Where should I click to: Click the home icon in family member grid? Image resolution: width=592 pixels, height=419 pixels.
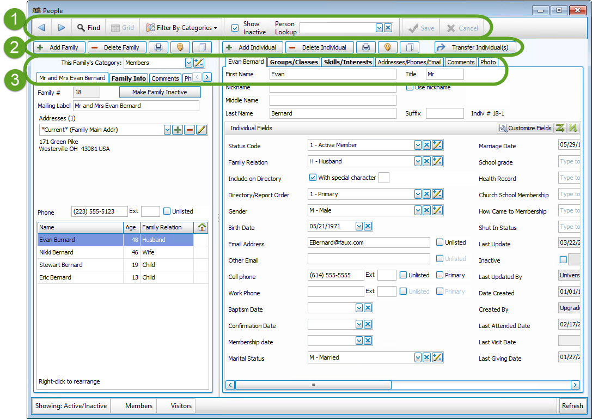click(x=202, y=227)
